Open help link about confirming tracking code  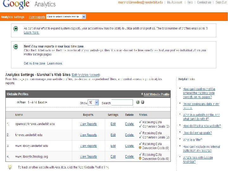coord(199,93)
